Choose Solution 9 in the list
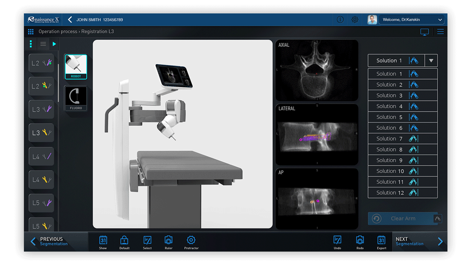 (403, 160)
